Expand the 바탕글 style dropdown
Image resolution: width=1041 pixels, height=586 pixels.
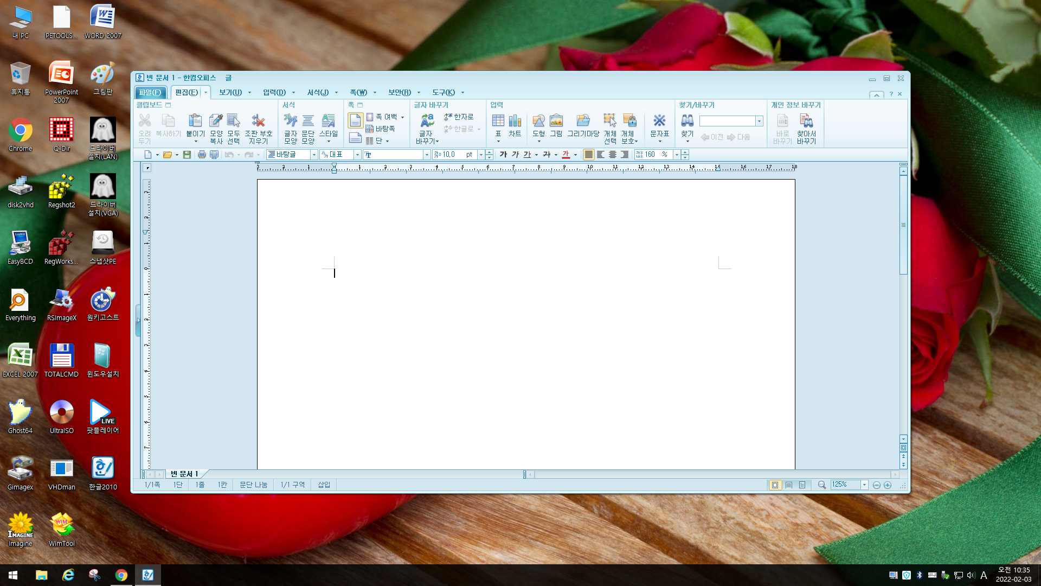point(313,155)
